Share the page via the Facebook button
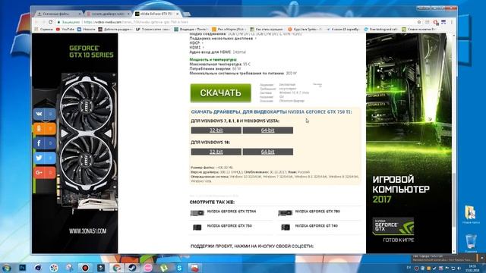Viewport: 486px width, 273px height. pyautogui.click(x=44, y=143)
